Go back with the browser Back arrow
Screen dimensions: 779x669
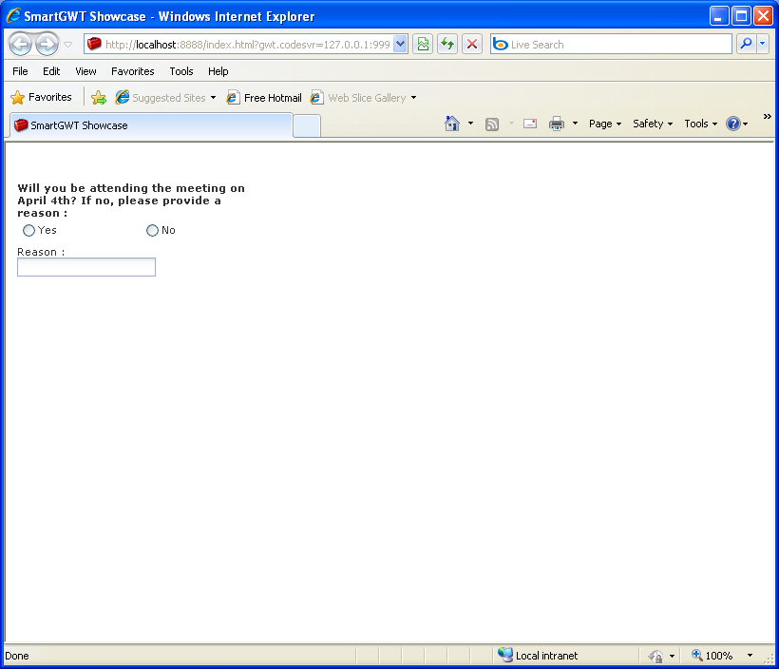point(20,45)
